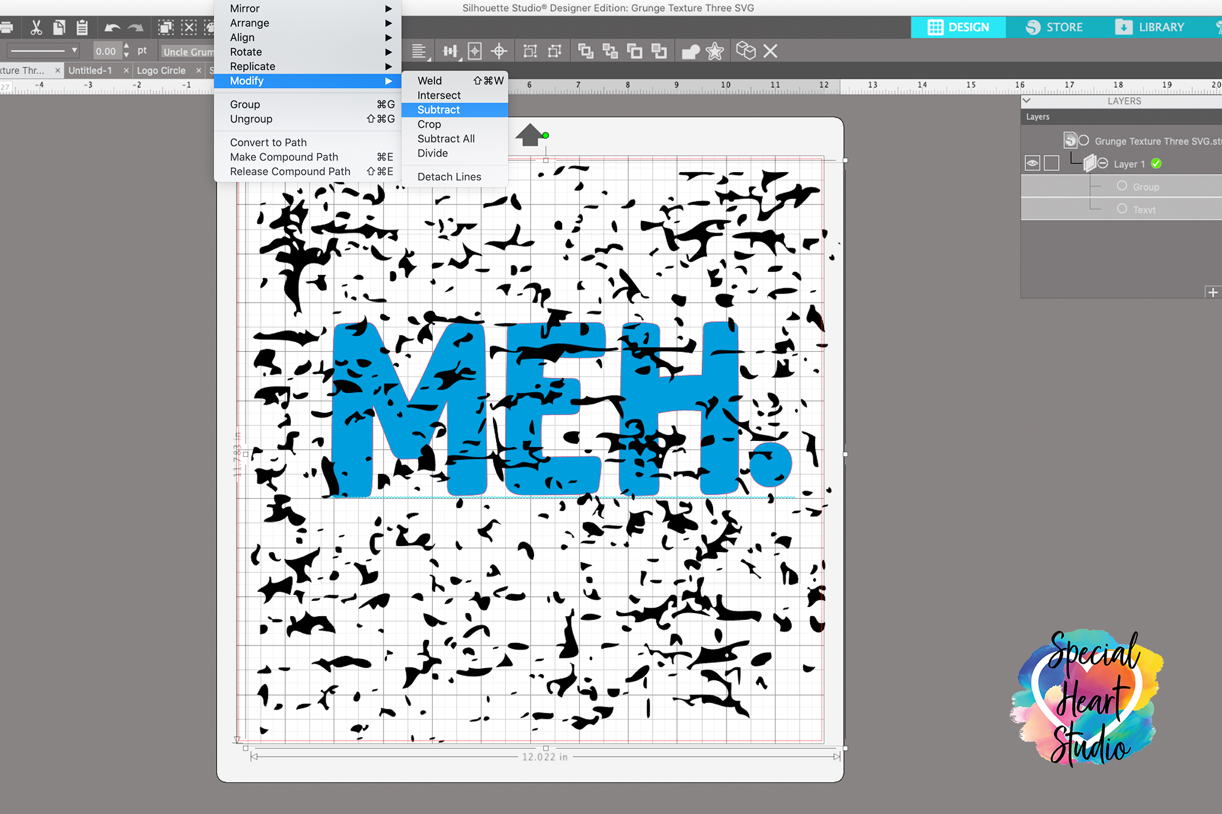The height and width of the screenshot is (814, 1222).
Task: Collapse the LAYERS panel chevron
Action: 1027,101
